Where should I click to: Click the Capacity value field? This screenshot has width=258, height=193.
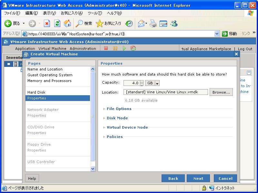tap(132, 83)
